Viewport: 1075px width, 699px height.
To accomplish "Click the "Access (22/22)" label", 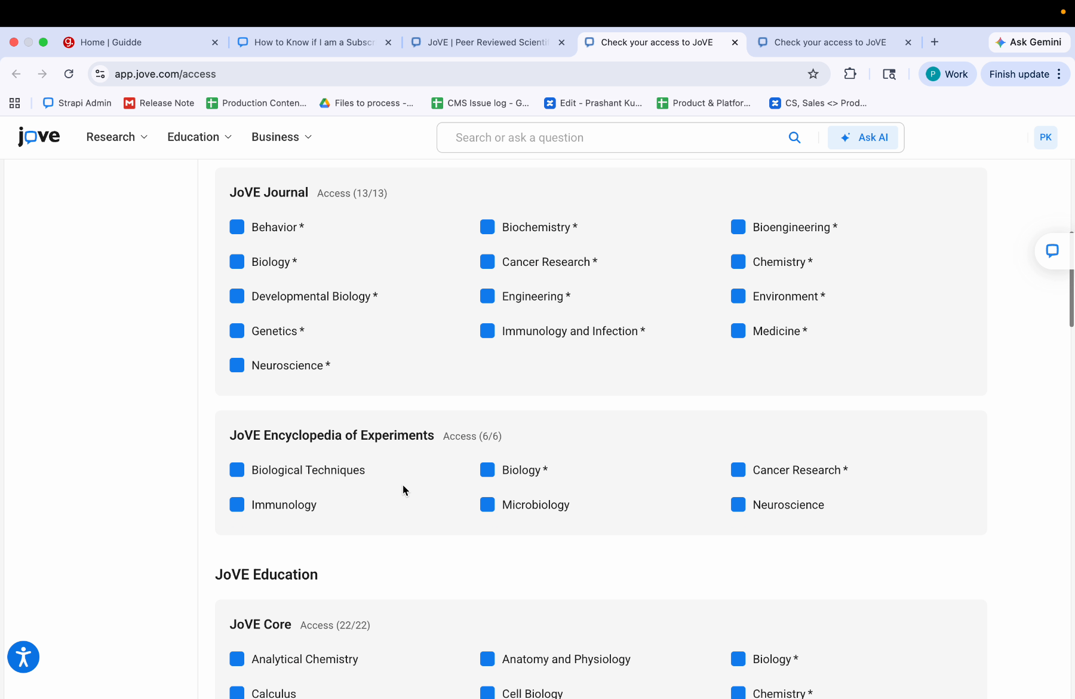I will (335, 626).
